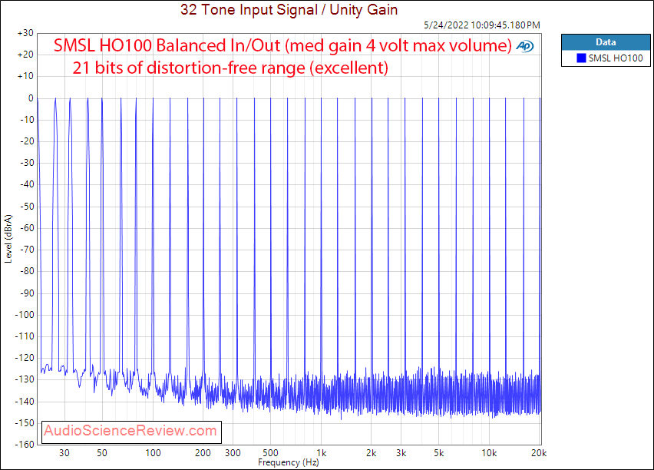
Task: Click the -80 level axis tick label
Action: [27, 271]
